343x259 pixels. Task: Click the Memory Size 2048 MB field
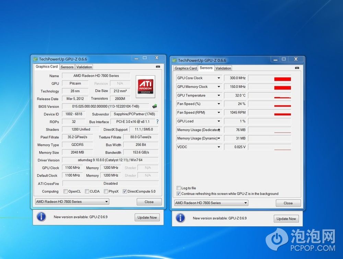tap(78, 152)
